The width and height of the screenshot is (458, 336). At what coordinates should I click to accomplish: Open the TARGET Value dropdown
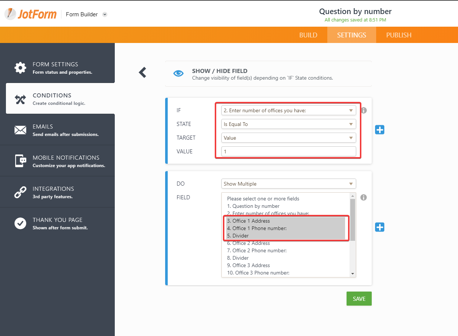coord(289,138)
